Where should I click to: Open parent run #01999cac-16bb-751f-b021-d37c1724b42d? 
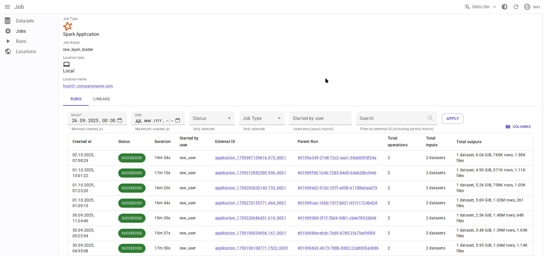337,203
